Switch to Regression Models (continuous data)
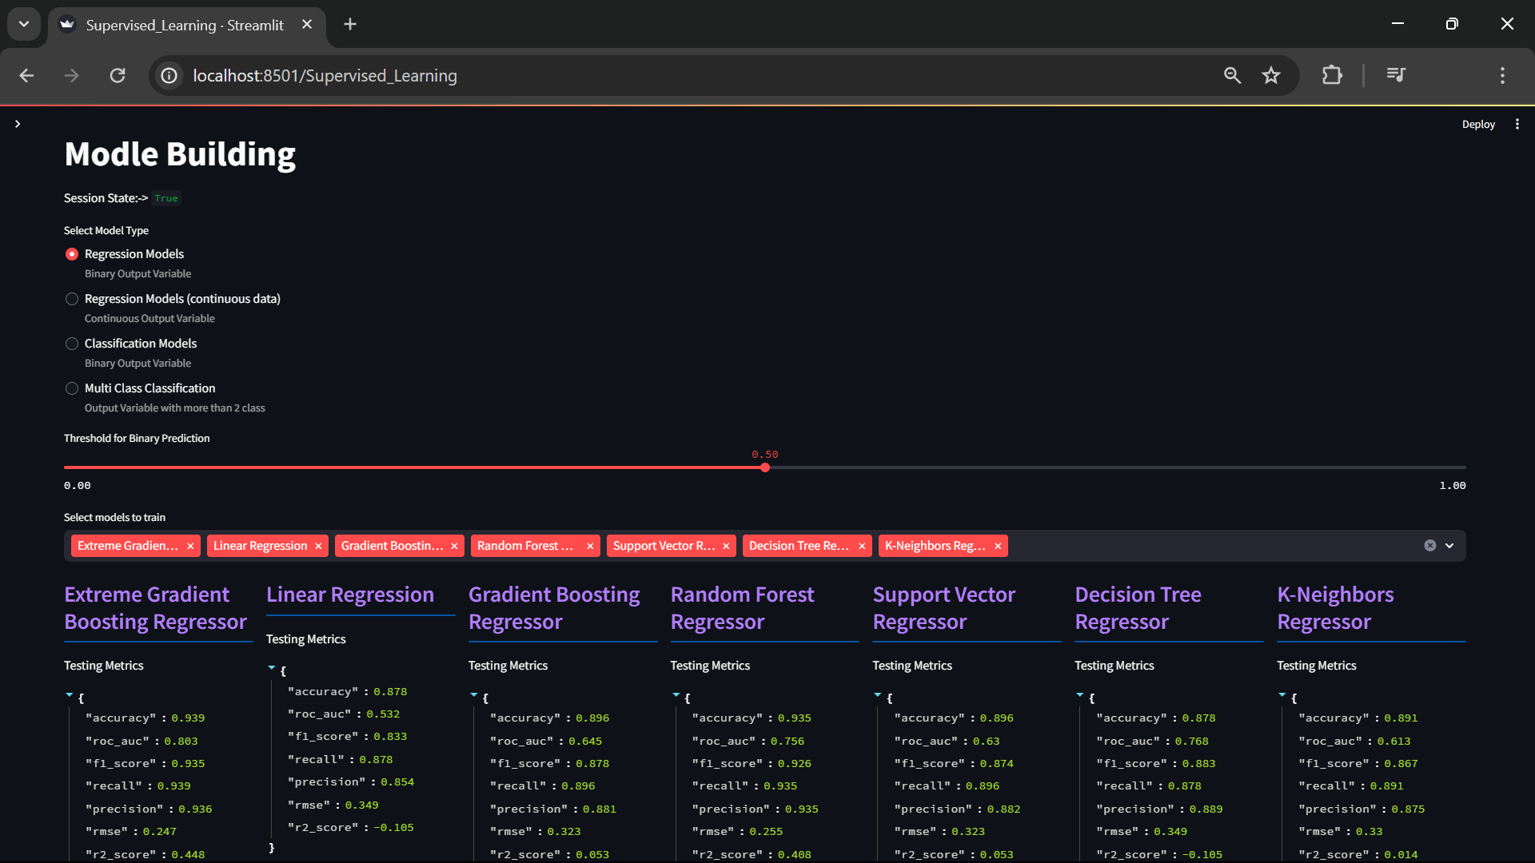 pyautogui.click(x=71, y=299)
